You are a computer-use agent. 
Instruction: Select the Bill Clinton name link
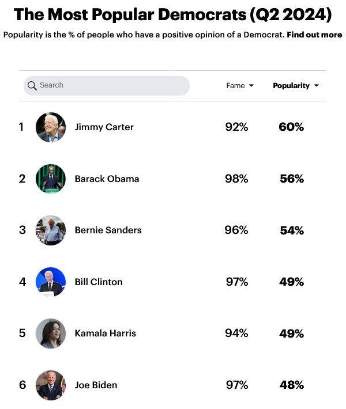(99, 282)
